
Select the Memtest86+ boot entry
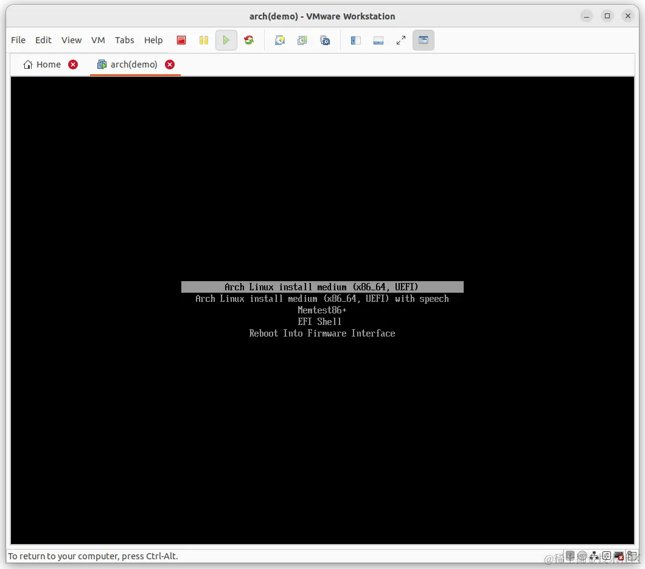pyautogui.click(x=322, y=310)
